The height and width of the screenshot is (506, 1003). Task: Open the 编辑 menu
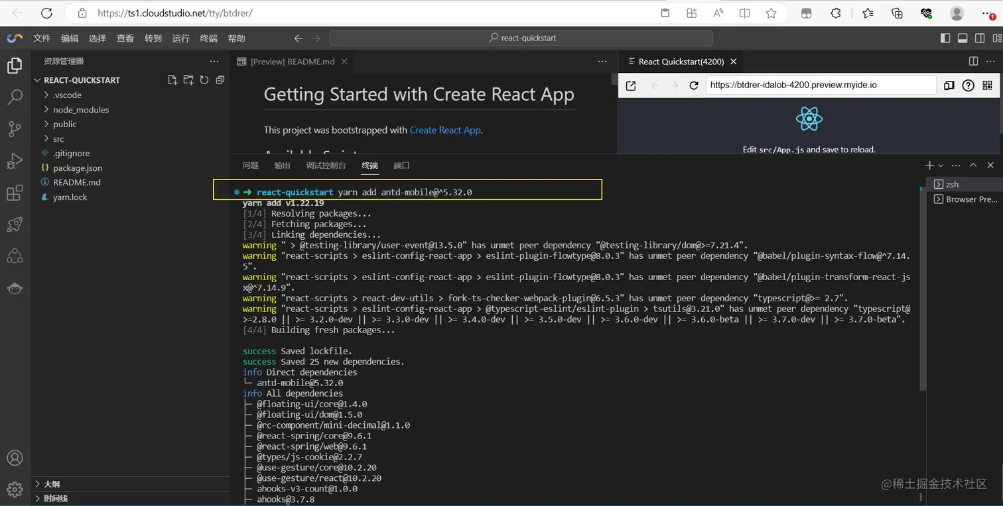point(70,38)
